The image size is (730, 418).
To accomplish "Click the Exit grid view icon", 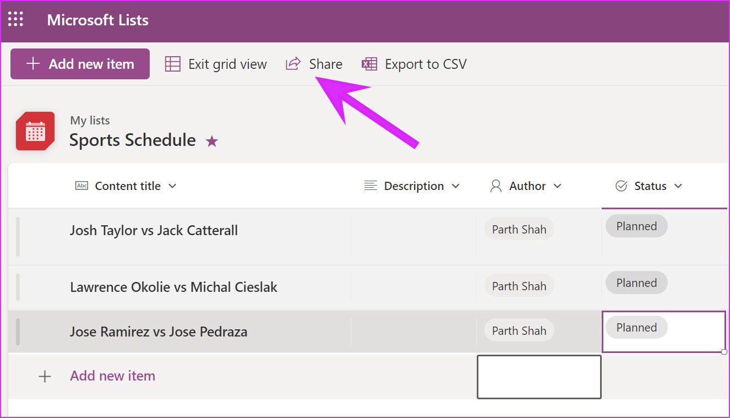I will [173, 64].
